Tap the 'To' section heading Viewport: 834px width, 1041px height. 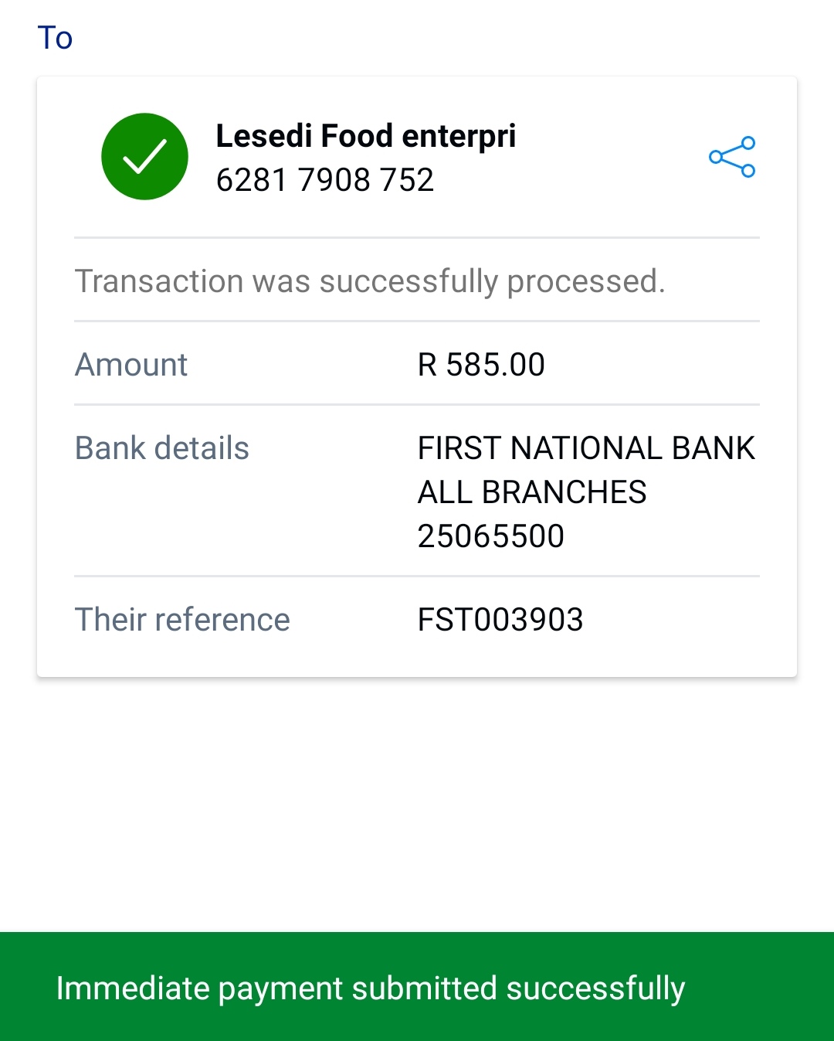(x=55, y=38)
